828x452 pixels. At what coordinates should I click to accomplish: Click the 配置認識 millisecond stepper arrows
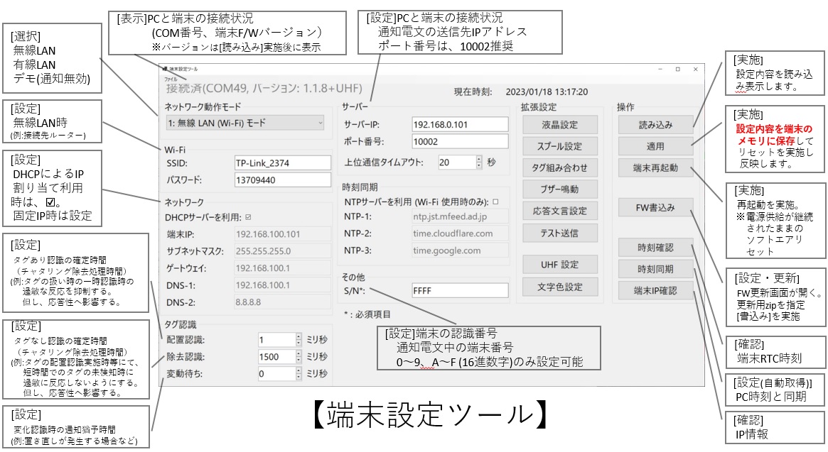[298, 338]
